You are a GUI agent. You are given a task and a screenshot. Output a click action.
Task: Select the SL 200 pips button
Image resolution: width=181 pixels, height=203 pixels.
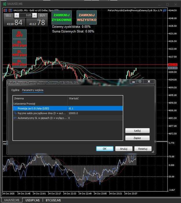click(x=19, y=44)
